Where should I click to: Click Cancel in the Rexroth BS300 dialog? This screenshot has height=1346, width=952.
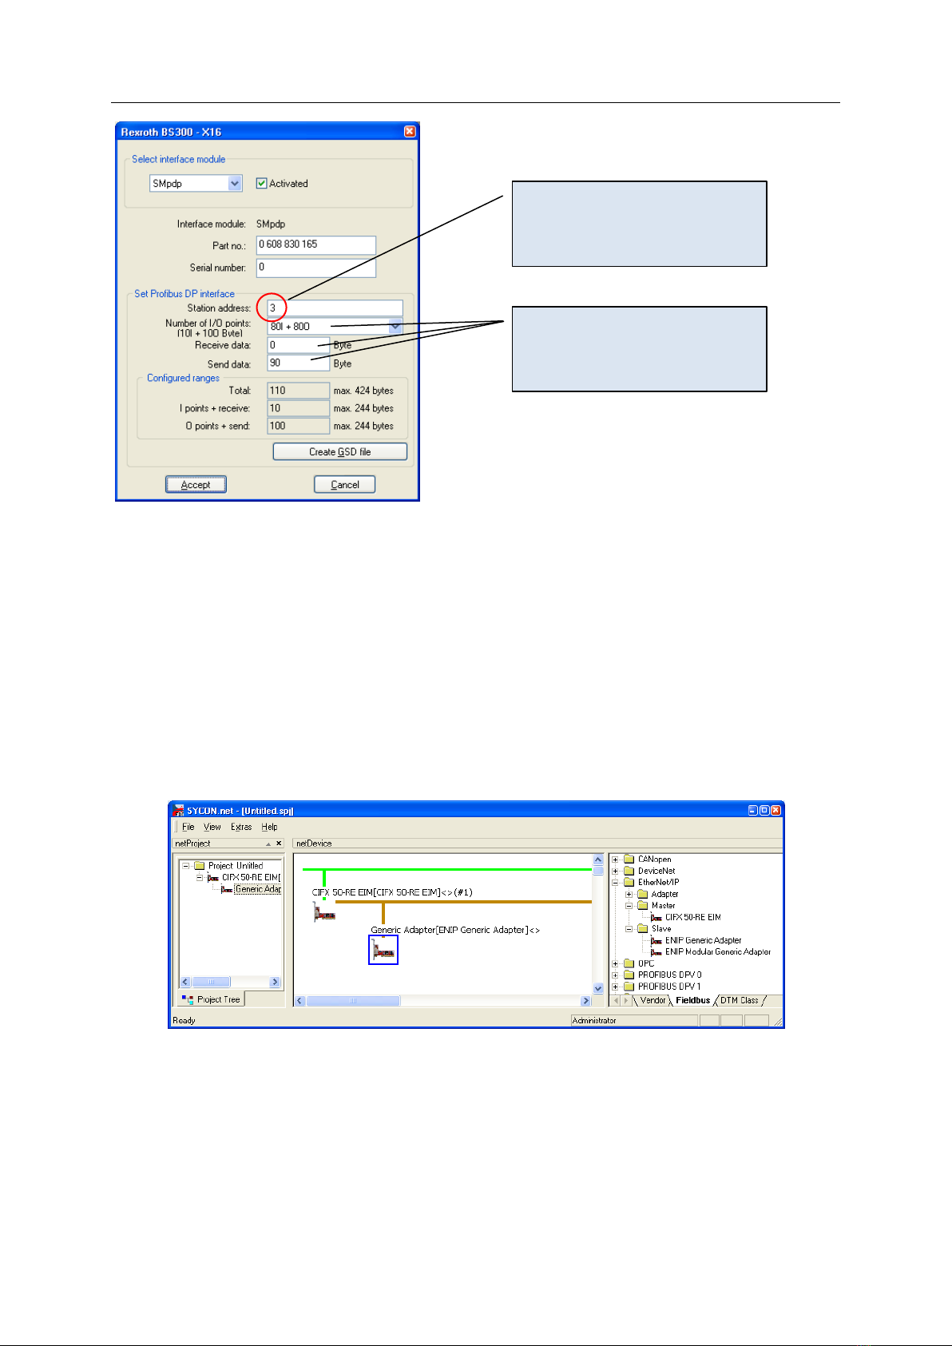(345, 485)
